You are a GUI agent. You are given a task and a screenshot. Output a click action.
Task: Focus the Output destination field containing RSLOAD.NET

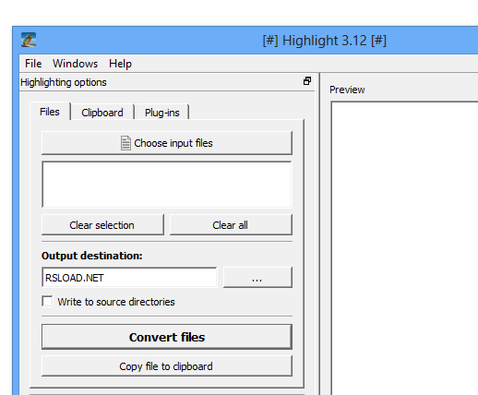(129, 278)
